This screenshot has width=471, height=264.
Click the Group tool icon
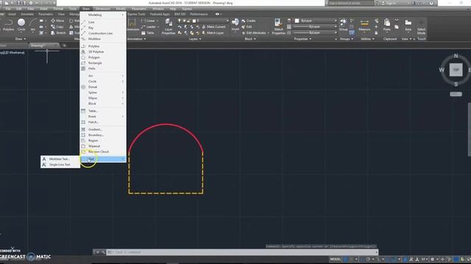344,24
